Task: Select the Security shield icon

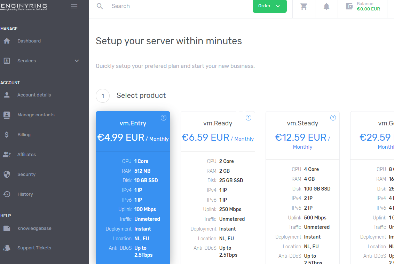Action: [7, 174]
